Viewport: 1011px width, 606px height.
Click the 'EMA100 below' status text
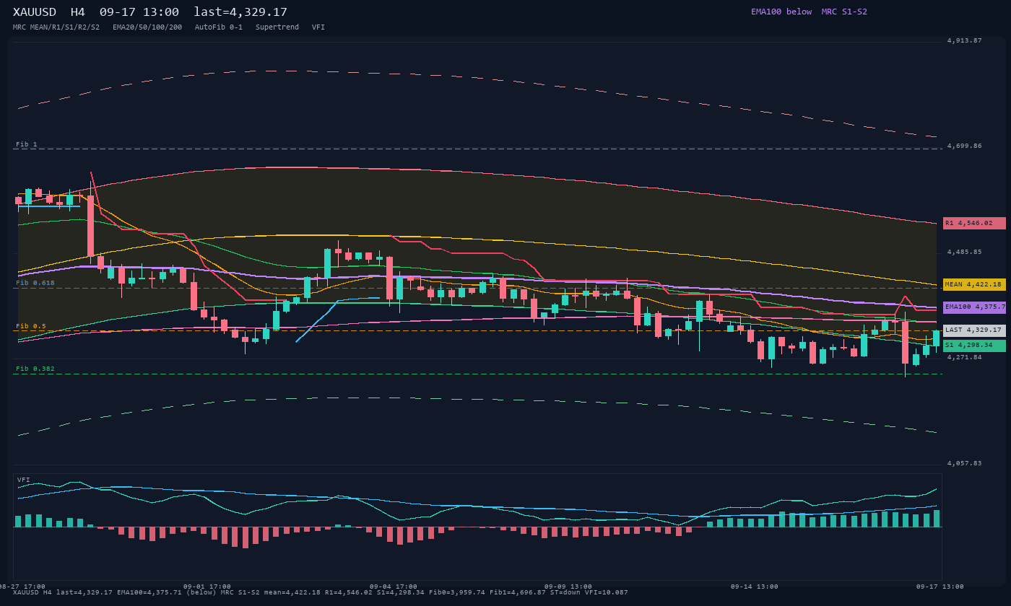tap(781, 12)
